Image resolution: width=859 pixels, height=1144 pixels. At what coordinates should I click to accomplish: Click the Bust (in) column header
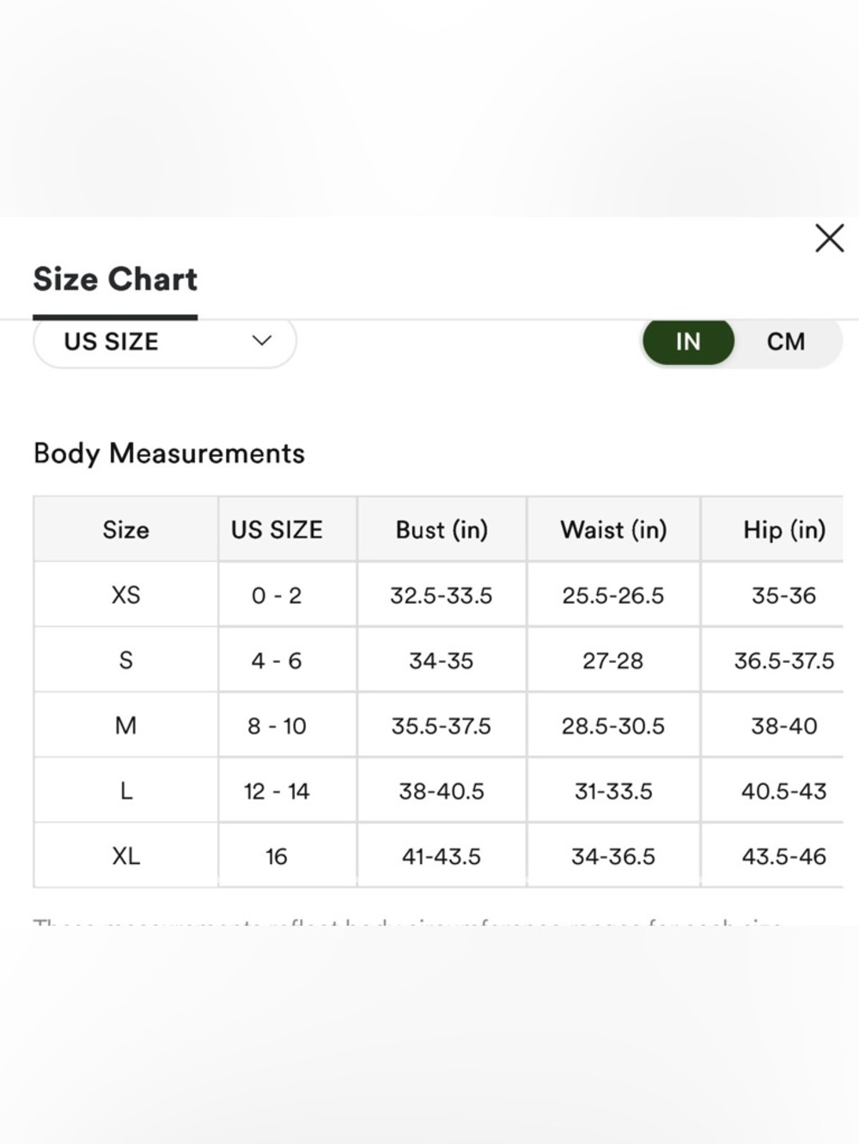442,529
